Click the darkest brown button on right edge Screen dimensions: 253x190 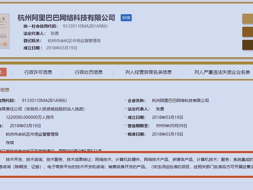coord(248,44)
